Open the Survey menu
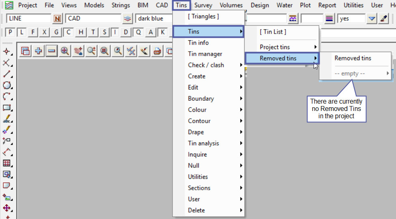 (x=203, y=5)
